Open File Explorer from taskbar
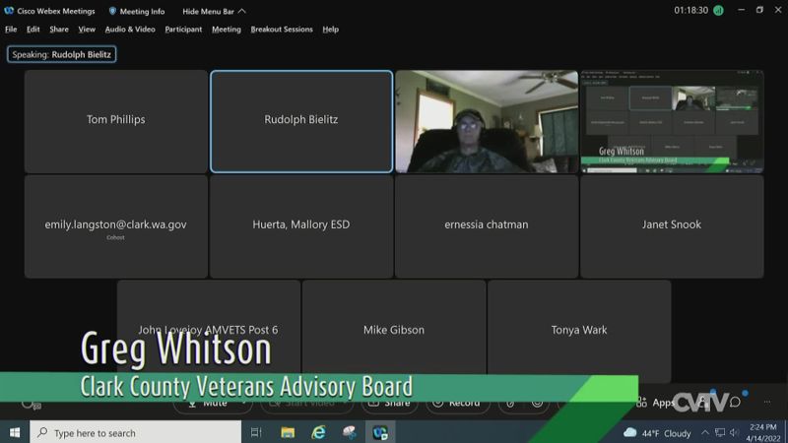The width and height of the screenshot is (788, 443). click(x=288, y=432)
